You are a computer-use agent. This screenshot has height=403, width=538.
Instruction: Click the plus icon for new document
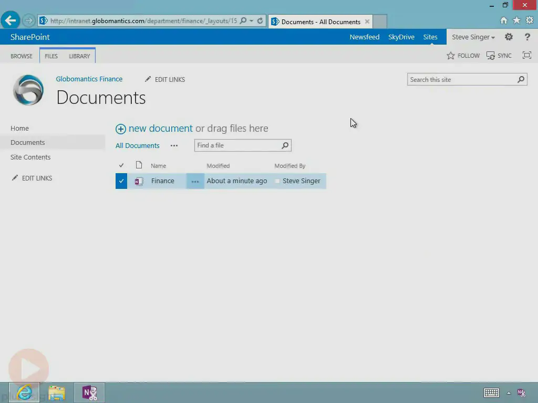click(120, 129)
